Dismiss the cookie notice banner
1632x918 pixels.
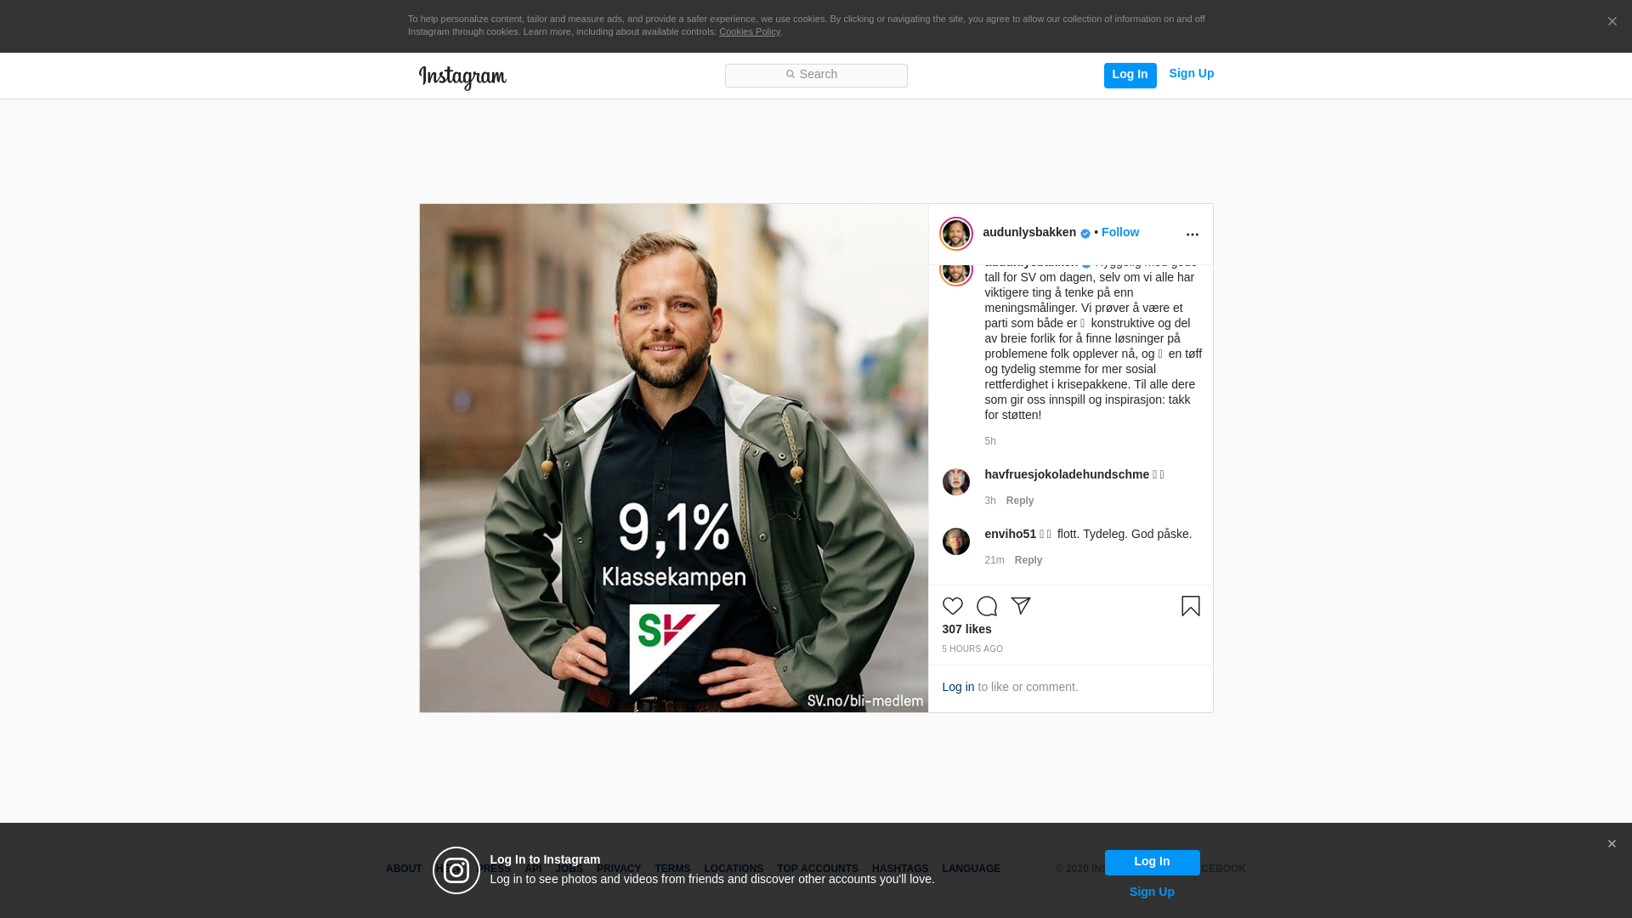pos(1612,21)
